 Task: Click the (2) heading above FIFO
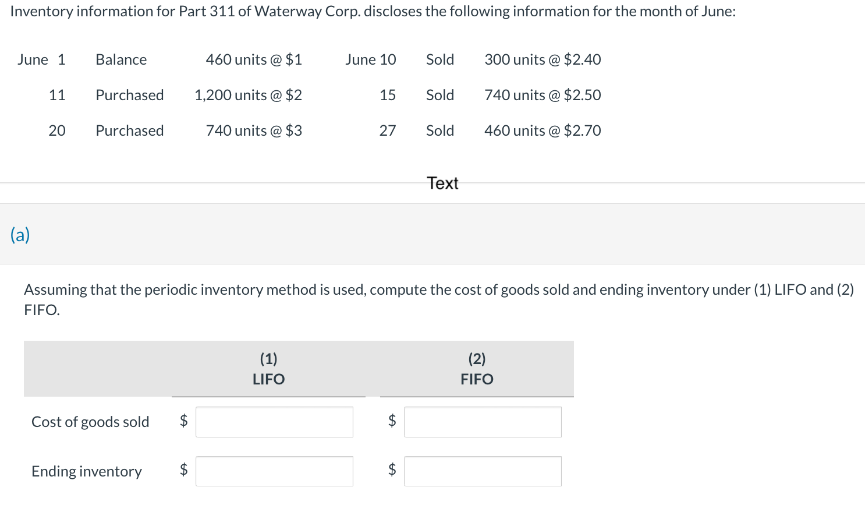tap(476, 358)
